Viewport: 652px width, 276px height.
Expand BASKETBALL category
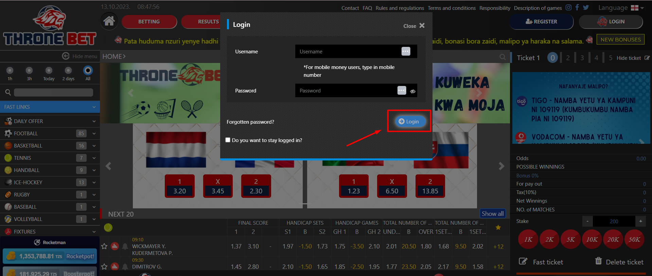tap(50, 145)
